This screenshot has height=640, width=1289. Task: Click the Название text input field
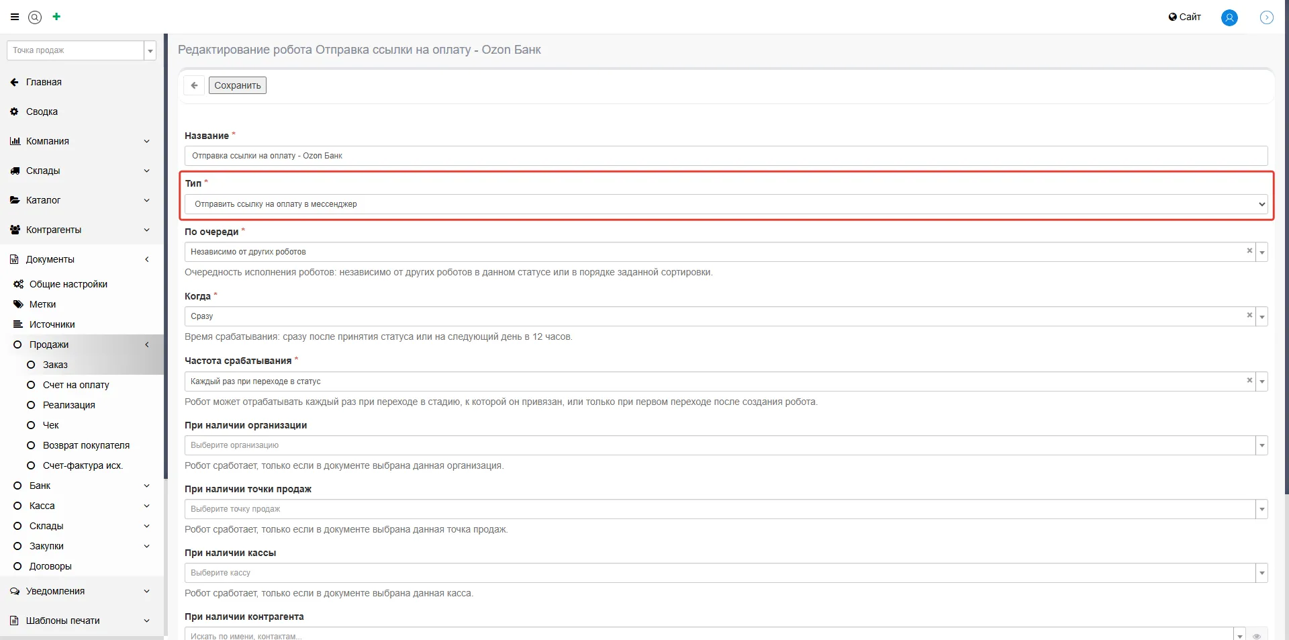[725, 156]
